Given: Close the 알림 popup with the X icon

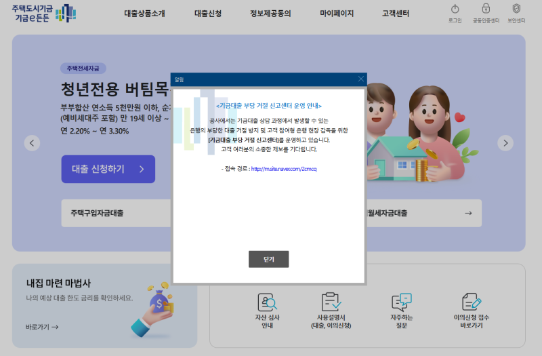Looking at the screenshot, I should [361, 79].
